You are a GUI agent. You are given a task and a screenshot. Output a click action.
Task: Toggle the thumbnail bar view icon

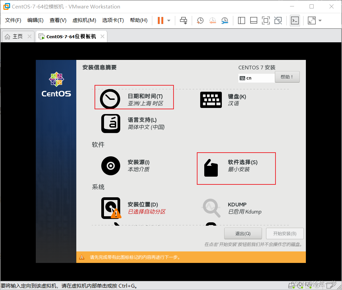254,21
